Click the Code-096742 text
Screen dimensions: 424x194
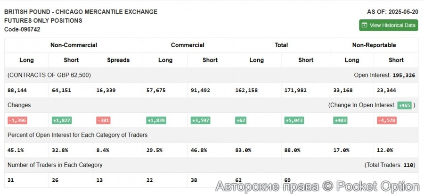22,29
